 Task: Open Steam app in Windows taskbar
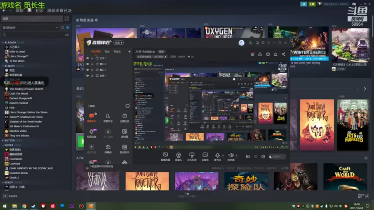point(33,206)
